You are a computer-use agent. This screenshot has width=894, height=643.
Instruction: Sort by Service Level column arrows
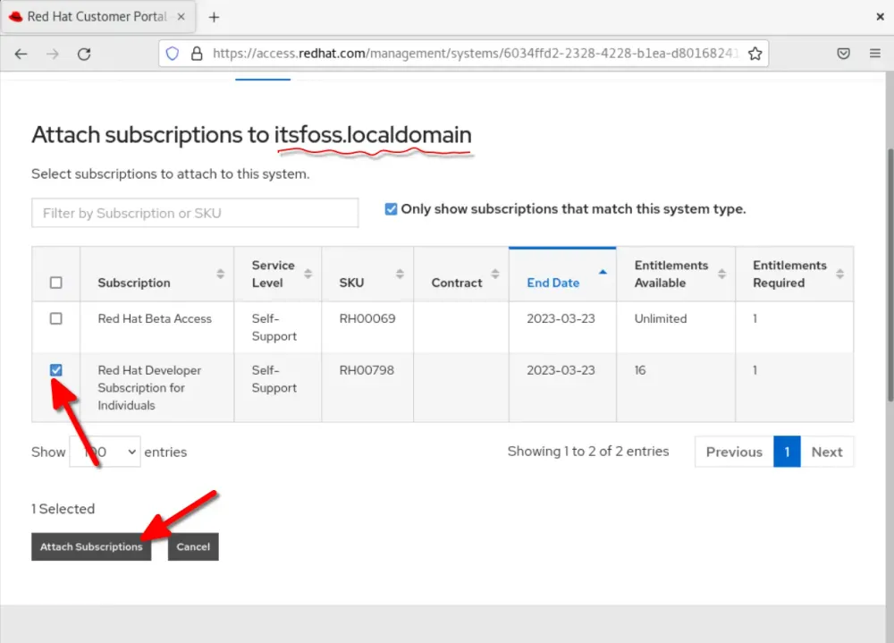308,274
